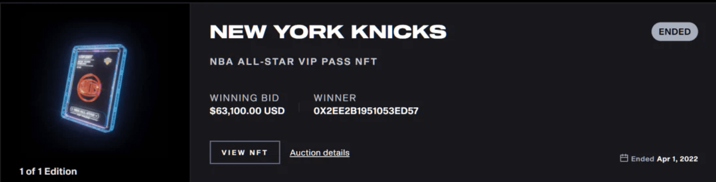This screenshot has height=182, width=716.
Task: Click divider between bid and winner
Action: [299, 107]
